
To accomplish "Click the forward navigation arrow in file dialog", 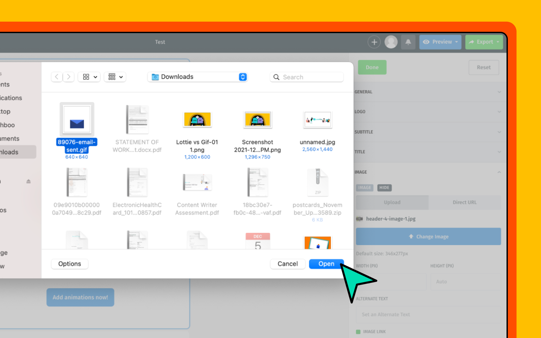I will coord(69,77).
